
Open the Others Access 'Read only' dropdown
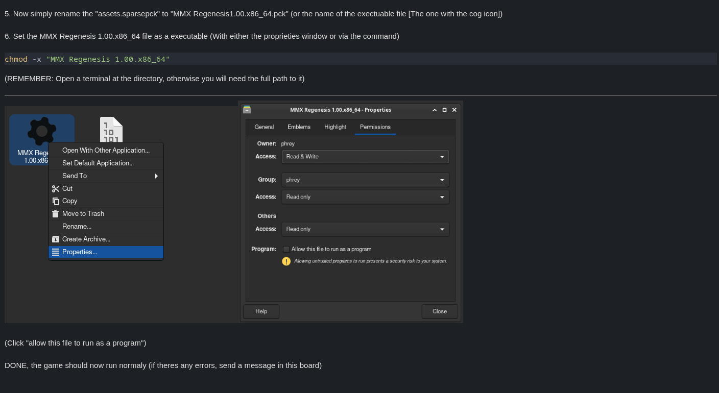pos(366,229)
